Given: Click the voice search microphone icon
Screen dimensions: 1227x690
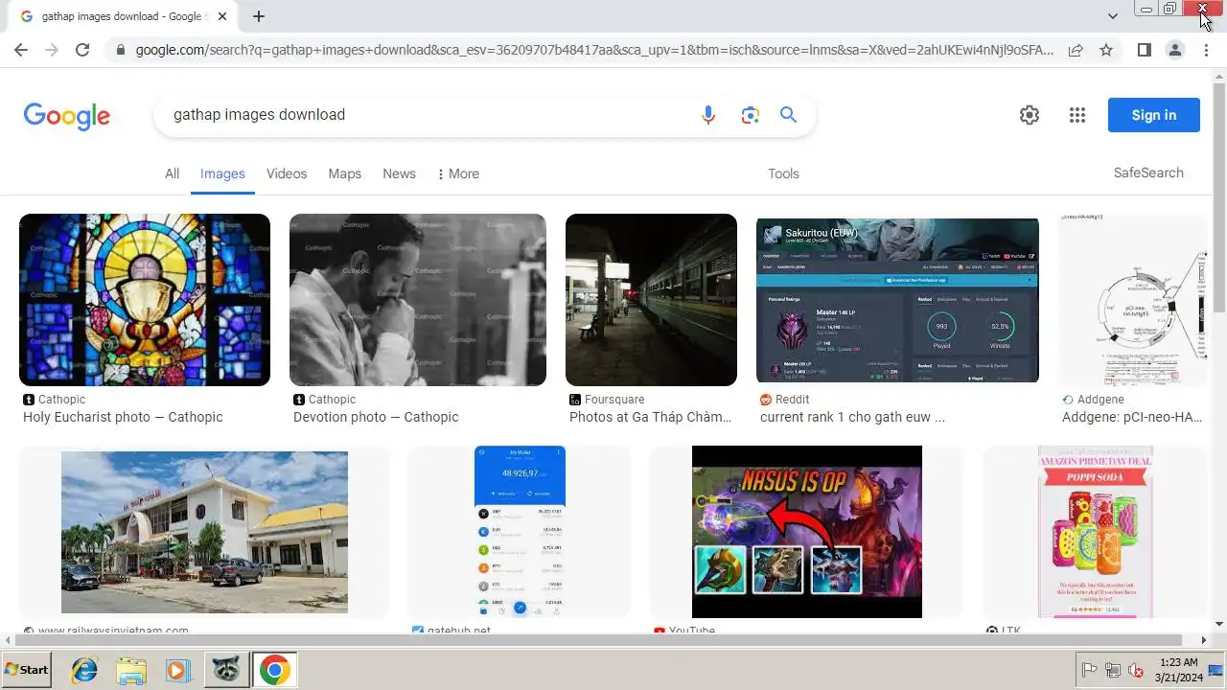Looking at the screenshot, I should pos(708,115).
